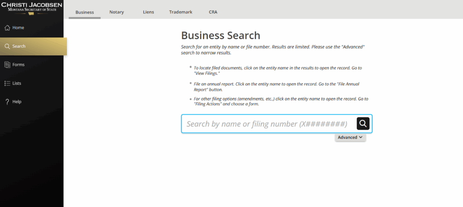This screenshot has width=463, height=207.
Task: Click the Help text label in the sidebar
Action: pyautogui.click(x=17, y=102)
